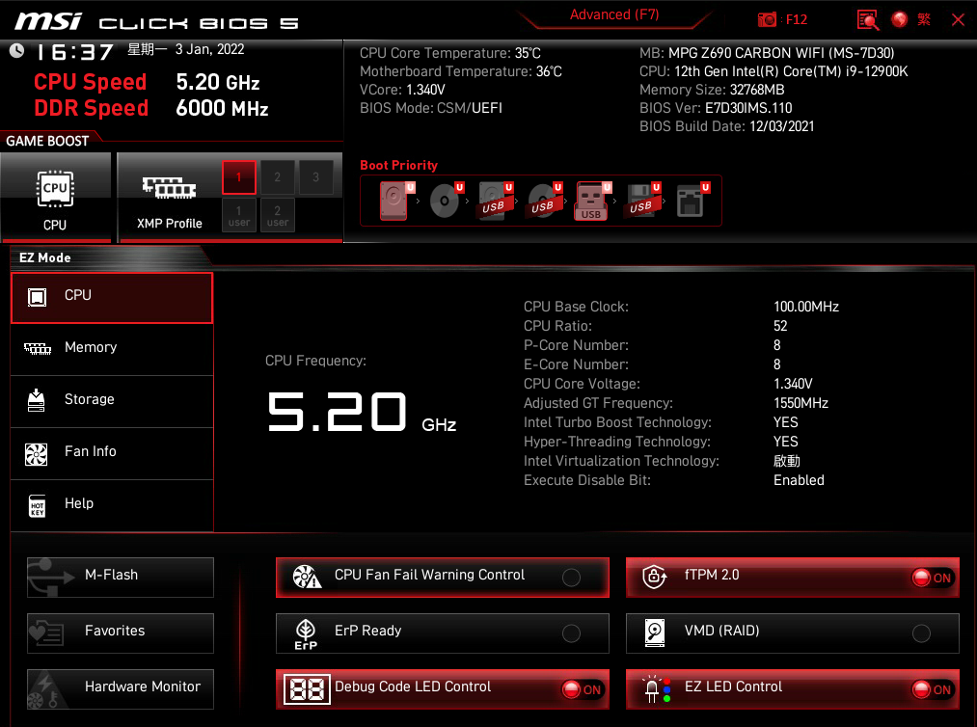Click the Adjusted GT Frequency value 1550MHz
977x727 pixels.
pos(801,403)
